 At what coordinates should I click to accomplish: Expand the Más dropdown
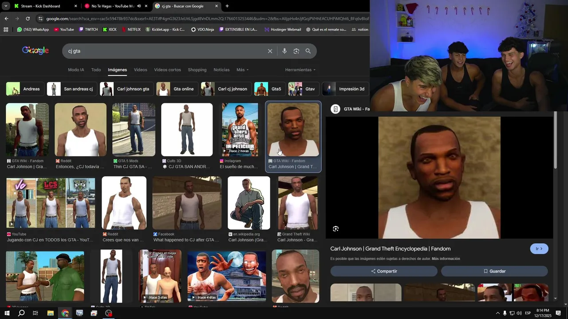242,70
